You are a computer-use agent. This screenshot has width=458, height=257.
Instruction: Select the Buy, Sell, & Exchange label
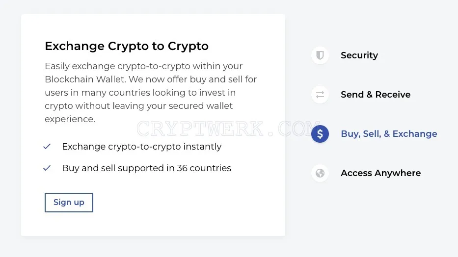(389, 133)
